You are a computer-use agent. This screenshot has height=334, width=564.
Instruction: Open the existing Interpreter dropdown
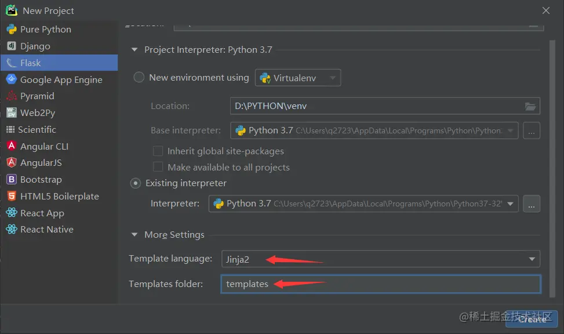click(x=363, y=204)
